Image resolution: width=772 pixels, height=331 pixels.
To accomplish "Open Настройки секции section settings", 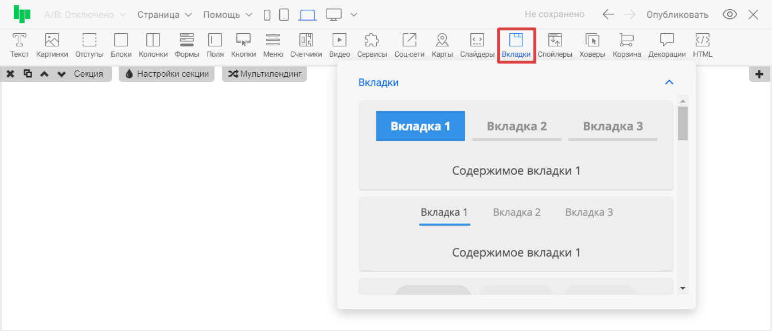I will click(x=167, y=74).
